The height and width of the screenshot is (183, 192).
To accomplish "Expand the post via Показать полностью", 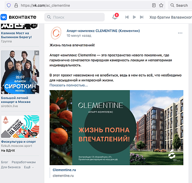I will click(68, 85).
